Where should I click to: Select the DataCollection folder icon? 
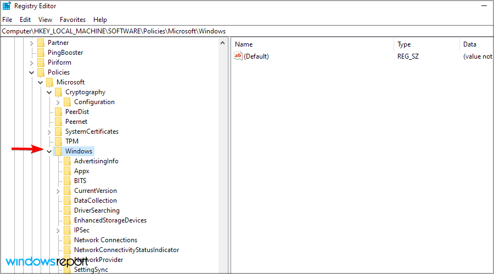point(68,201)
